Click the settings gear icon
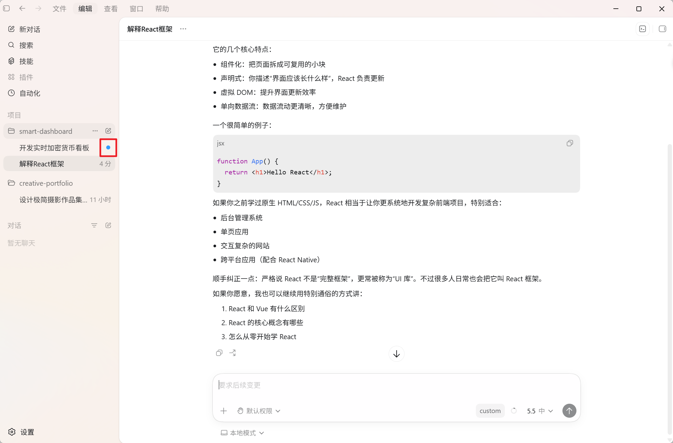This screenshot has width=673, height=443. (12, 432)
